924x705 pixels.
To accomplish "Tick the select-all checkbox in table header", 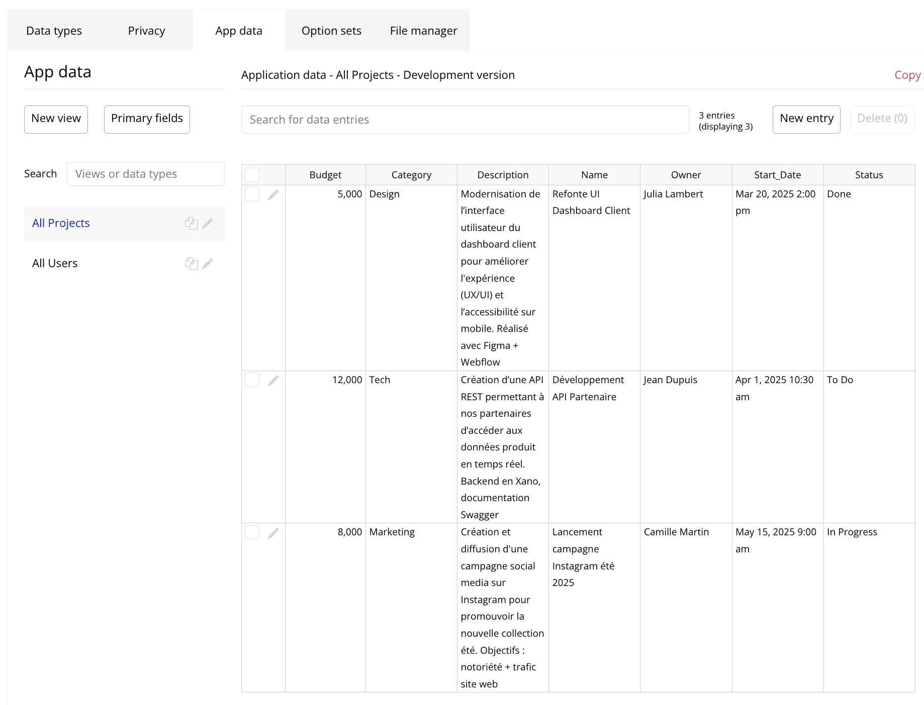I will point(252,175).
